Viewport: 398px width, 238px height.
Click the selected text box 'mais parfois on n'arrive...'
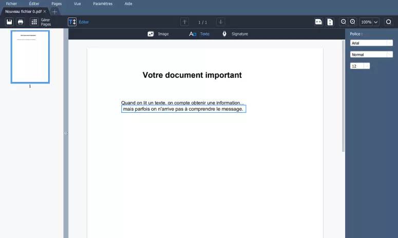183,109
